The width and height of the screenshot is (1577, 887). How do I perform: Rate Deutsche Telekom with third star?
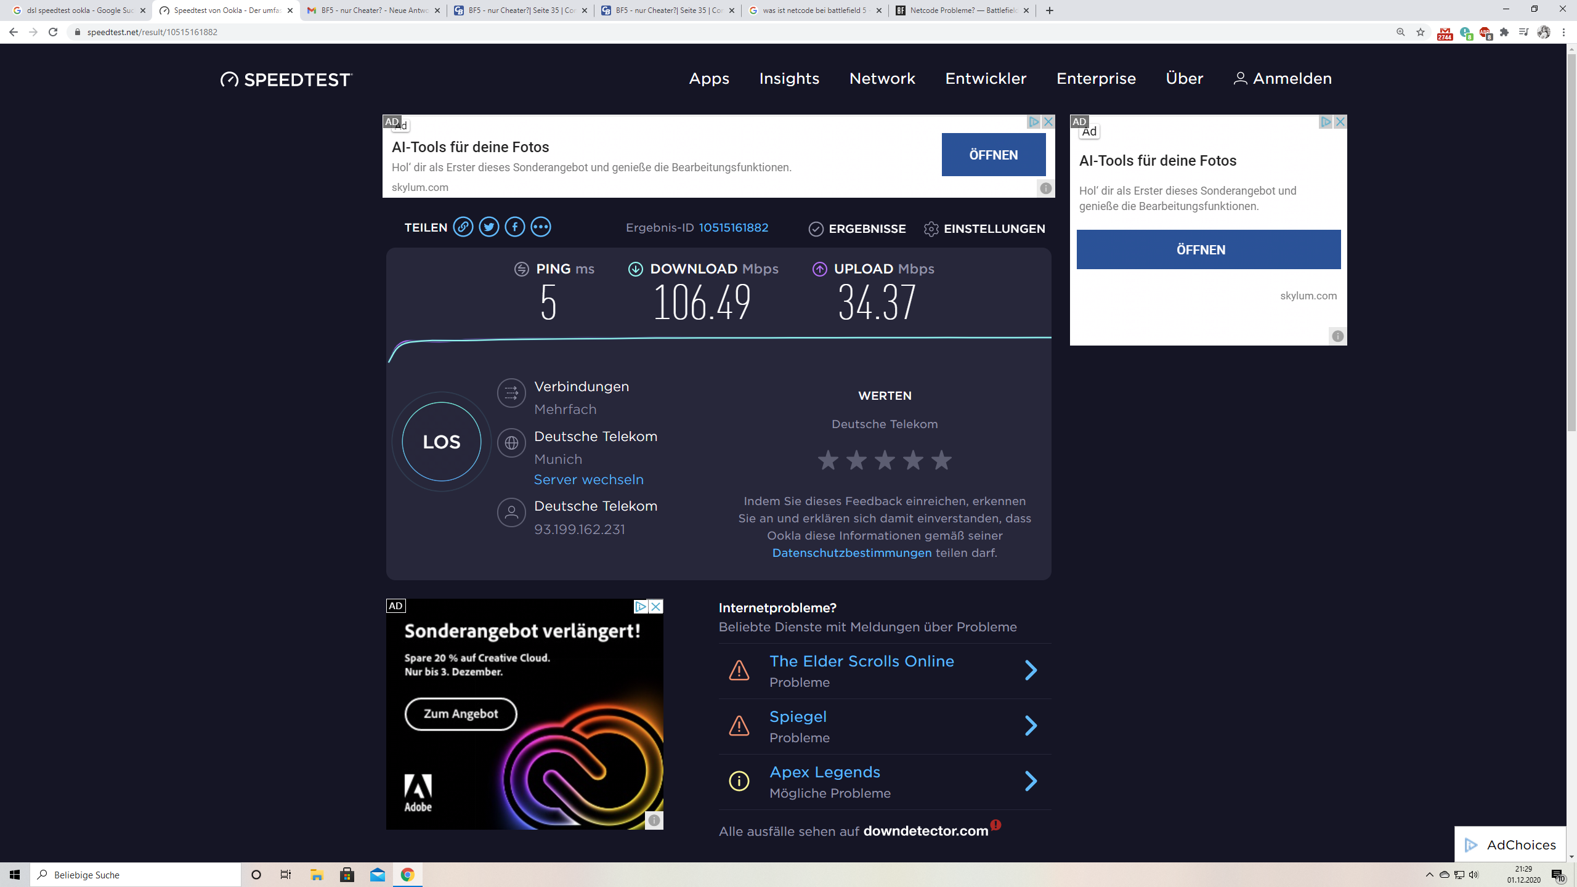[885, 460]
